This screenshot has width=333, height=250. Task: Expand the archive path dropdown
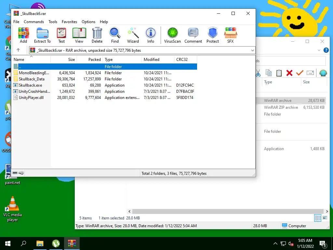[x=252, y=50]
